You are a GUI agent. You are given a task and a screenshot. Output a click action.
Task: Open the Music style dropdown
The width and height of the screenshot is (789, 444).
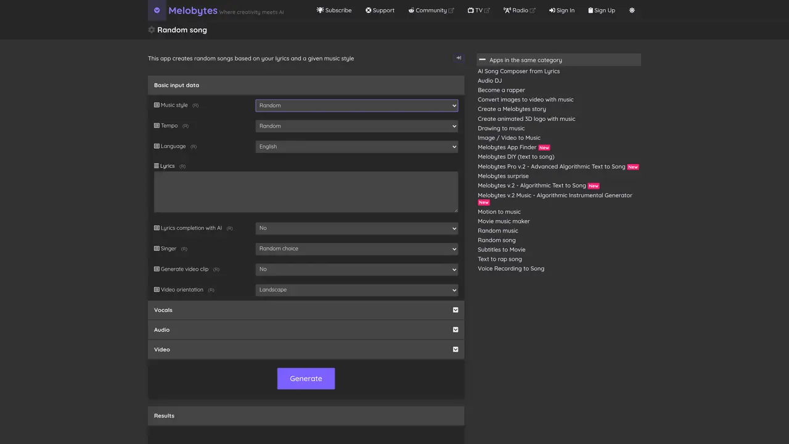pyautogui.click(x=357, y=105)
